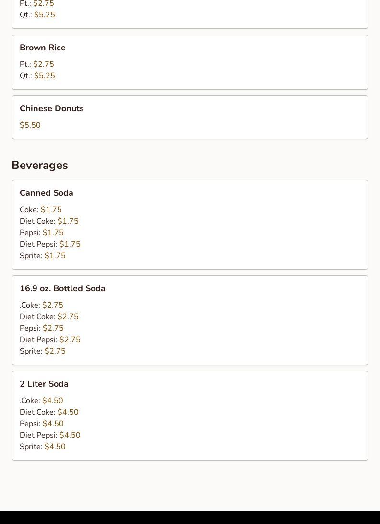Pick Bottled Soda Sprite for $2.75
This screenshot has height=524, width=380.
click(43, 351)
